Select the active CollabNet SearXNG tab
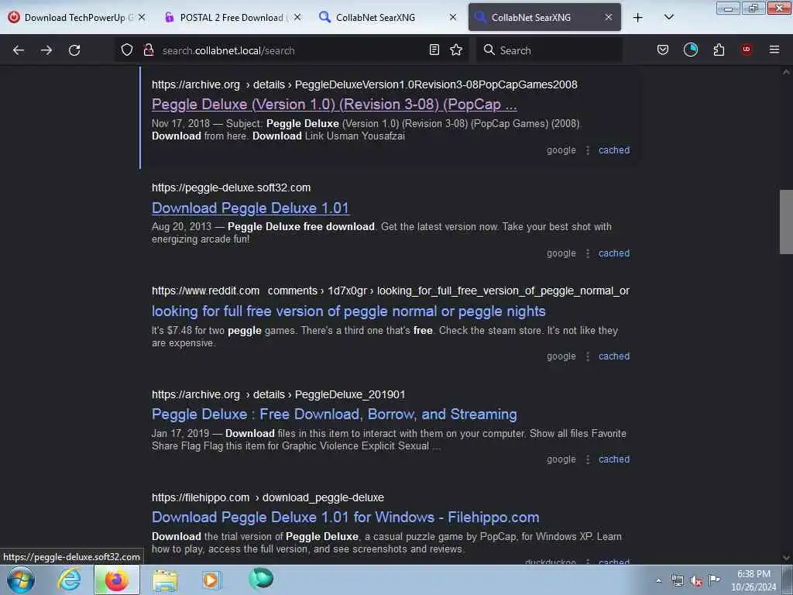793x595 pixels. pos(537,18)
